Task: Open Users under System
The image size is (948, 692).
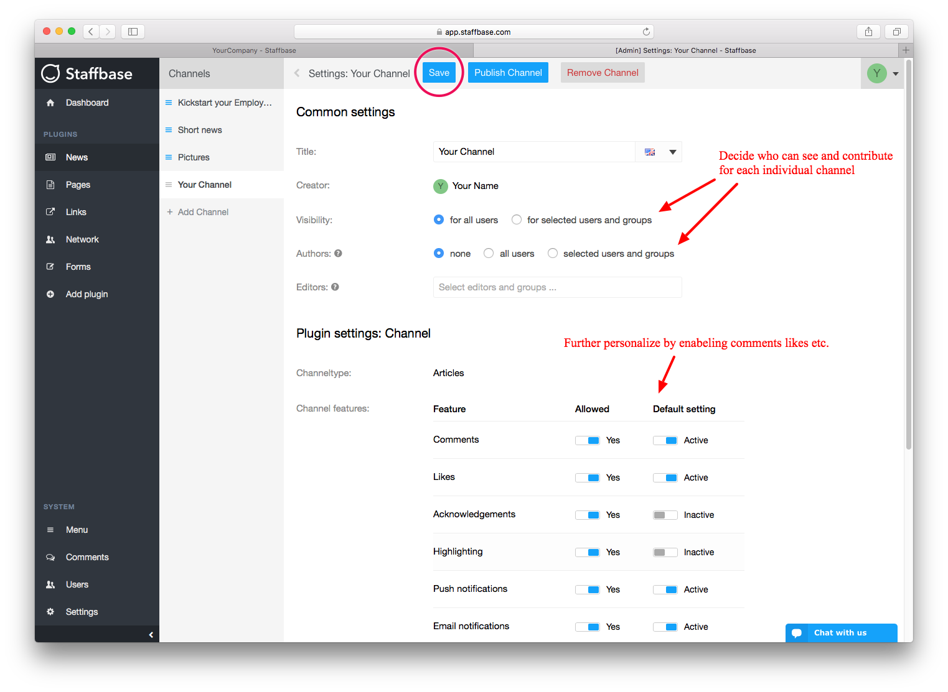Action: coord(77,584)
